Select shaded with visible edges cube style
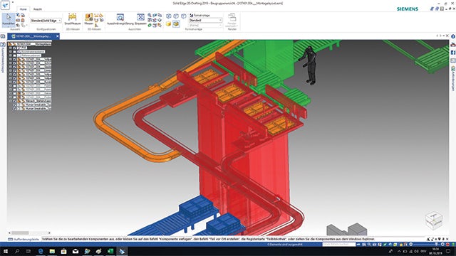Viewport: 456px width, 256px height. click(x=176, y=23)
